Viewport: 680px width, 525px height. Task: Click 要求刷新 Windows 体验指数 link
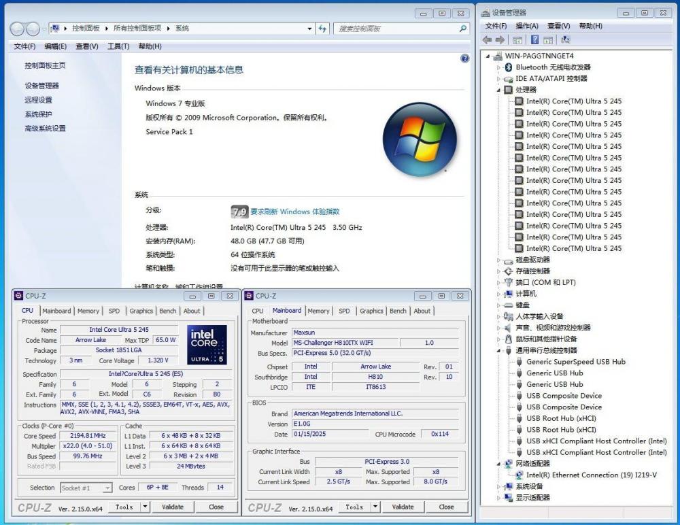[x=294, y=211]
